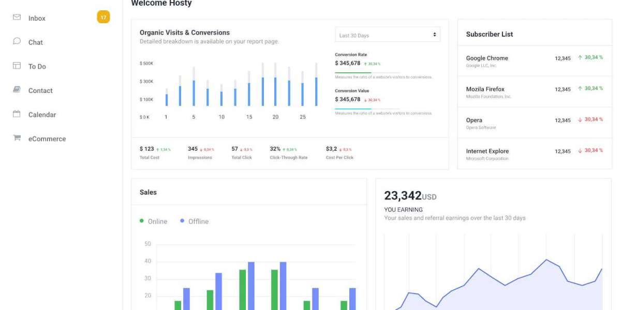
Task: Open Chat via speech bubble icon
Action: point(17,41)
